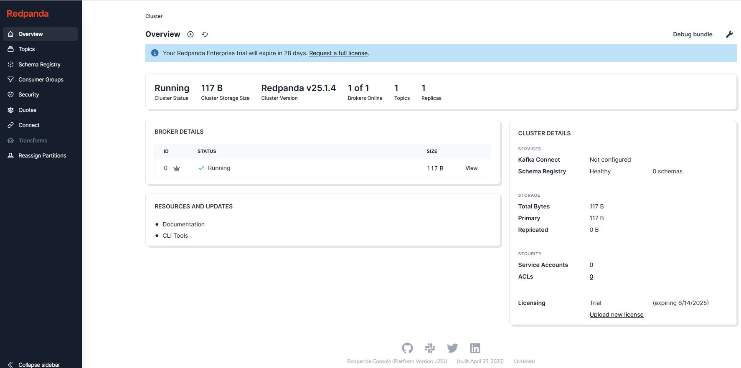Open the Twitter icon in footer

tap(452, 348)
